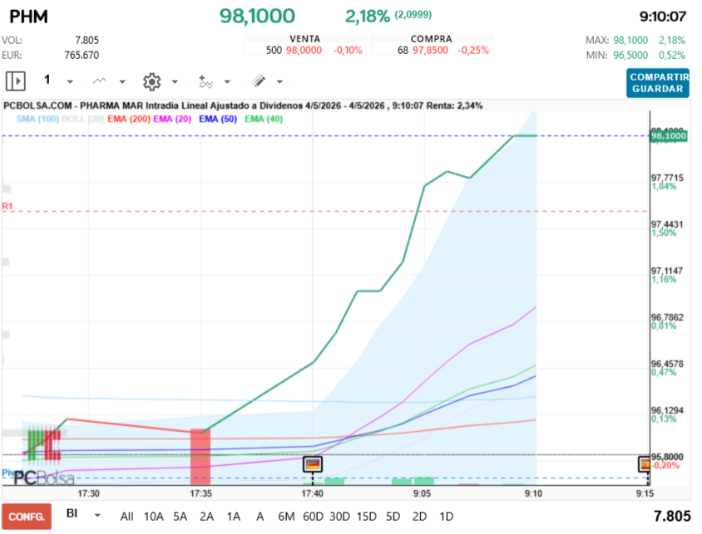The height and width of the screenshot is (534, 702).
Task: Select the A year range
Action: tap(260, 517)
